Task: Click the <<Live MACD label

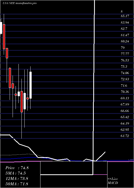Action: [113, 181]
